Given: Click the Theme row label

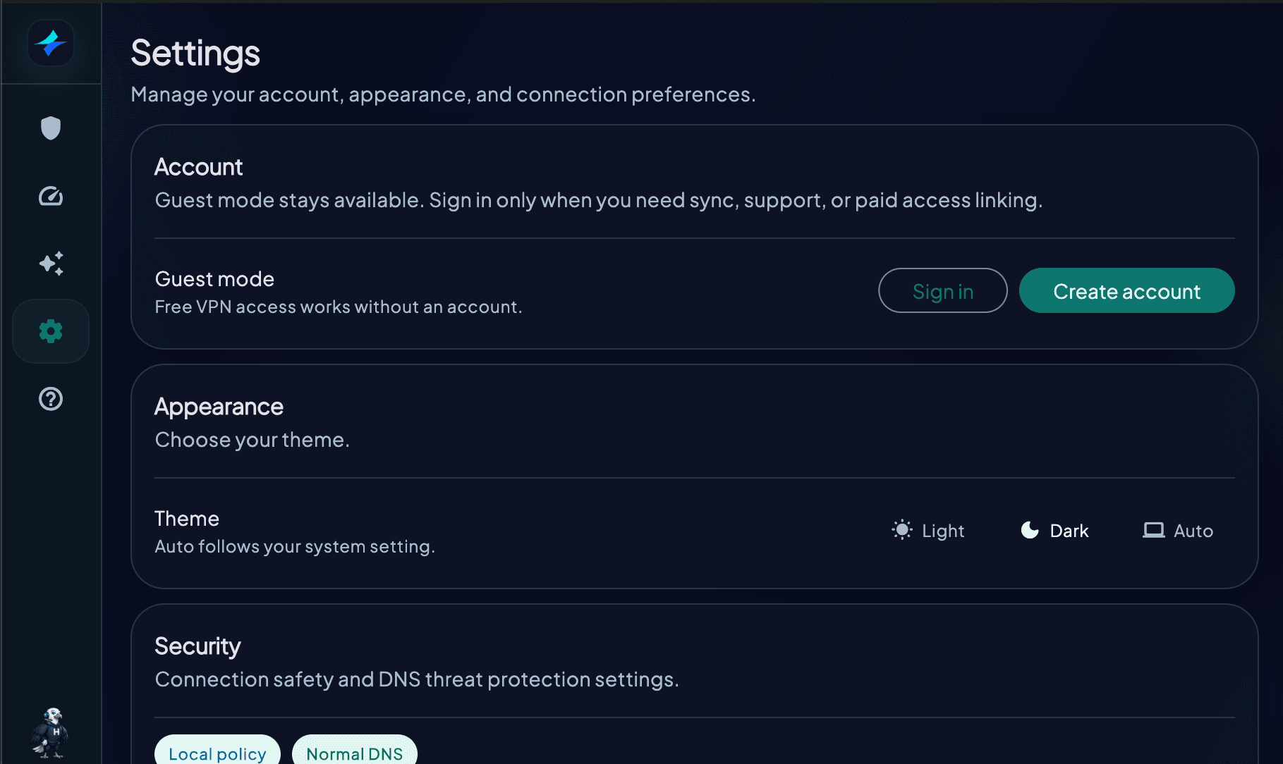Looking at the screenshot, I should tap(187, 519).
